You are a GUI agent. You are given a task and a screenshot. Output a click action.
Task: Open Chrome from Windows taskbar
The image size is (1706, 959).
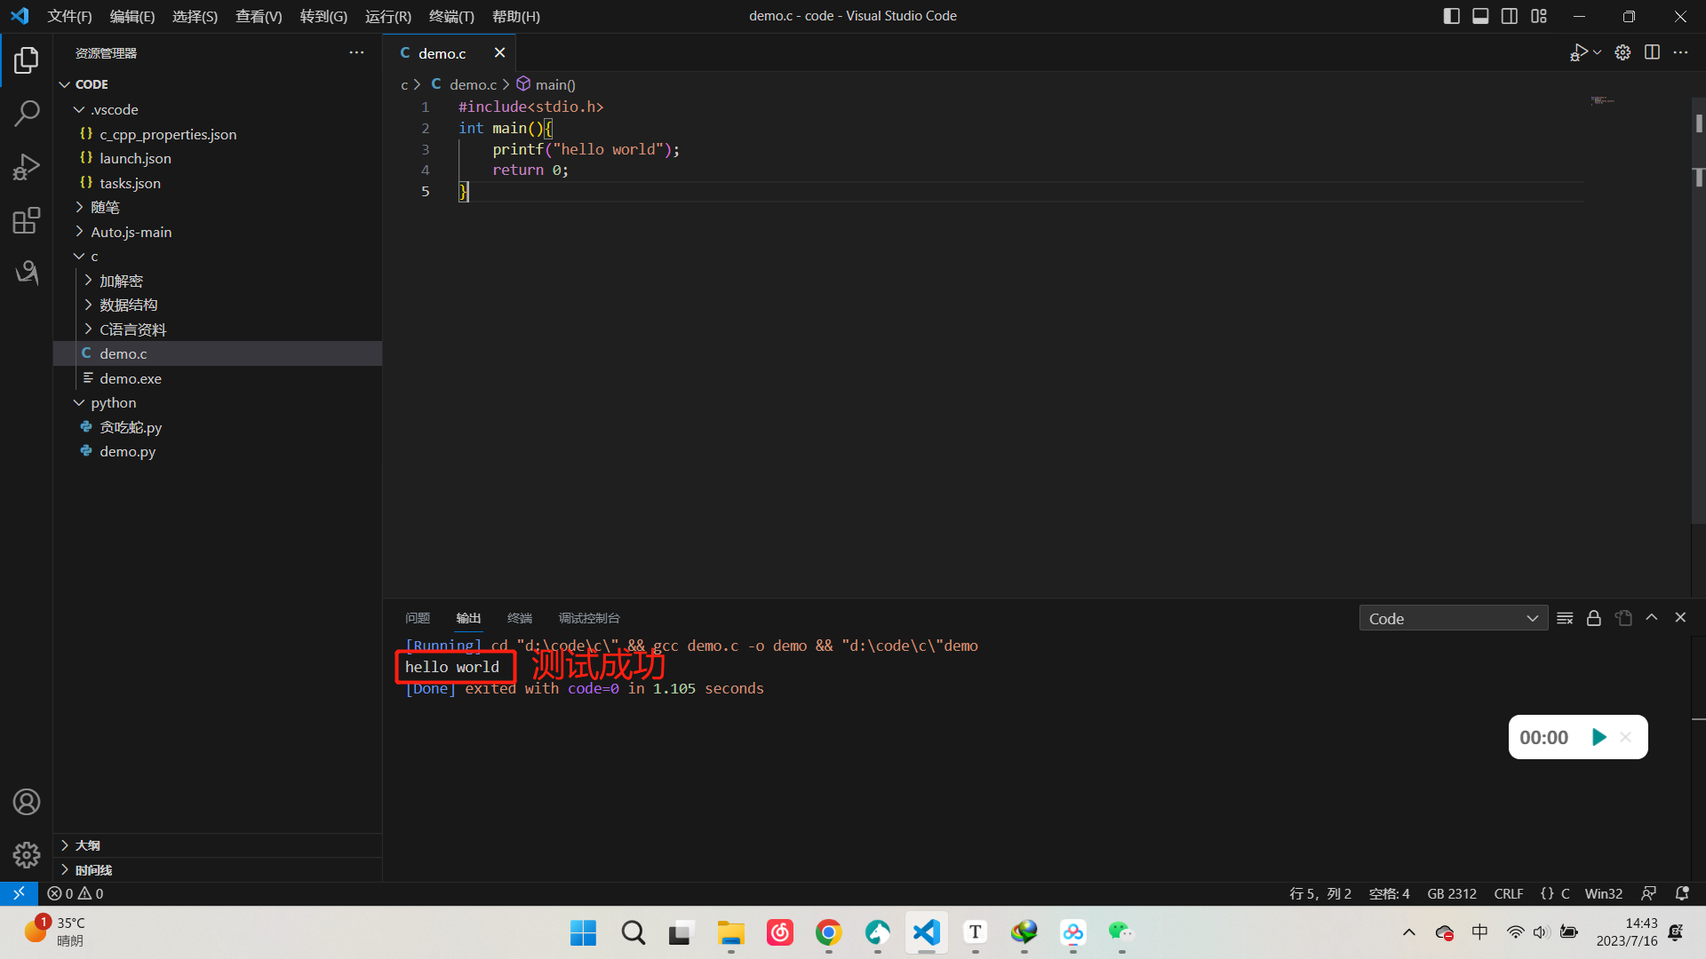tap(828, 932)
